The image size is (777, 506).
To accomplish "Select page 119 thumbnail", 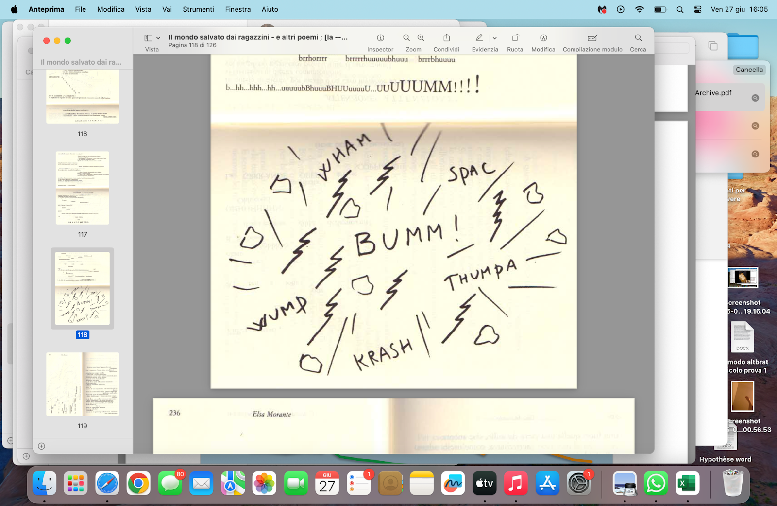I will click(x=83, y=384).
